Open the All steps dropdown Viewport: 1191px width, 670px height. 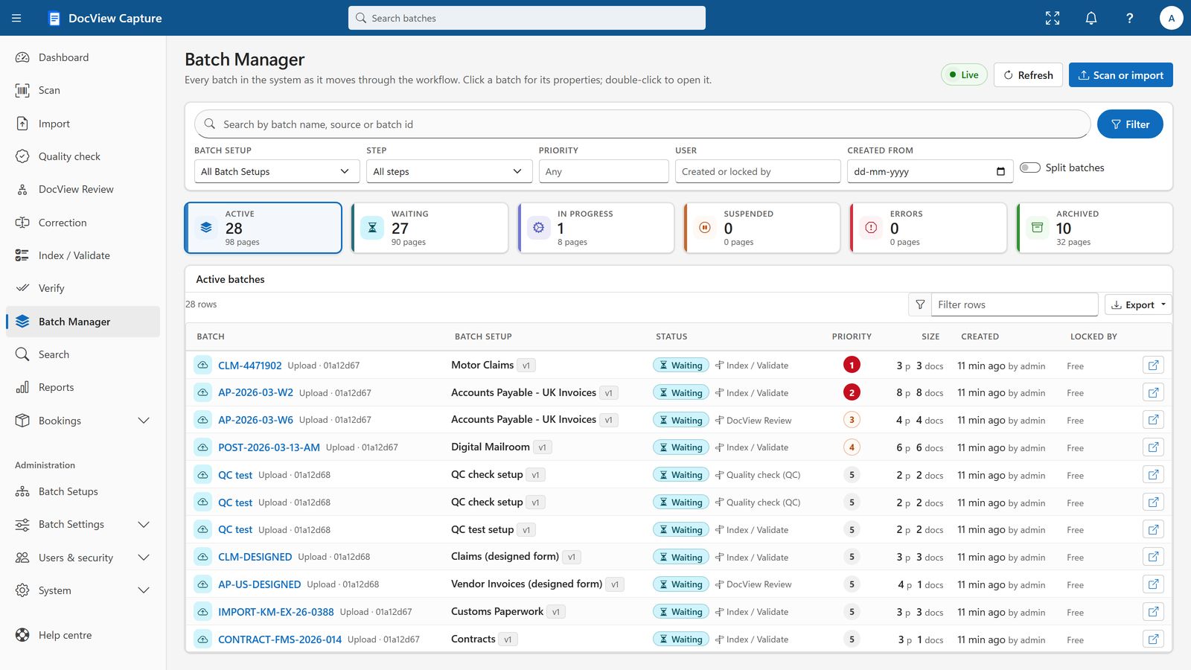pyautogui.click(x=448, y=171)
